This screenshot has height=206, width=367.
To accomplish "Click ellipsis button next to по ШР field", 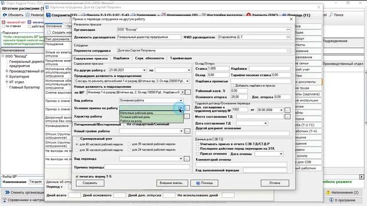I will (188, 92).
